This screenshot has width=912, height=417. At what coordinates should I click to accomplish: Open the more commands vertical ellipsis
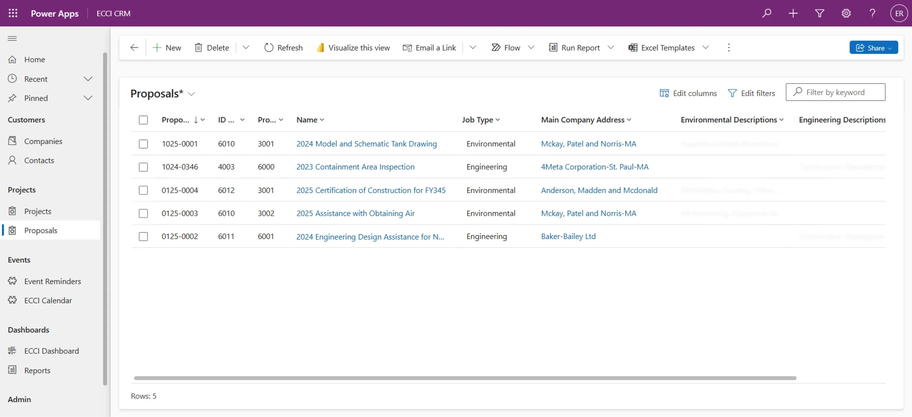click(x=728, y=47)
